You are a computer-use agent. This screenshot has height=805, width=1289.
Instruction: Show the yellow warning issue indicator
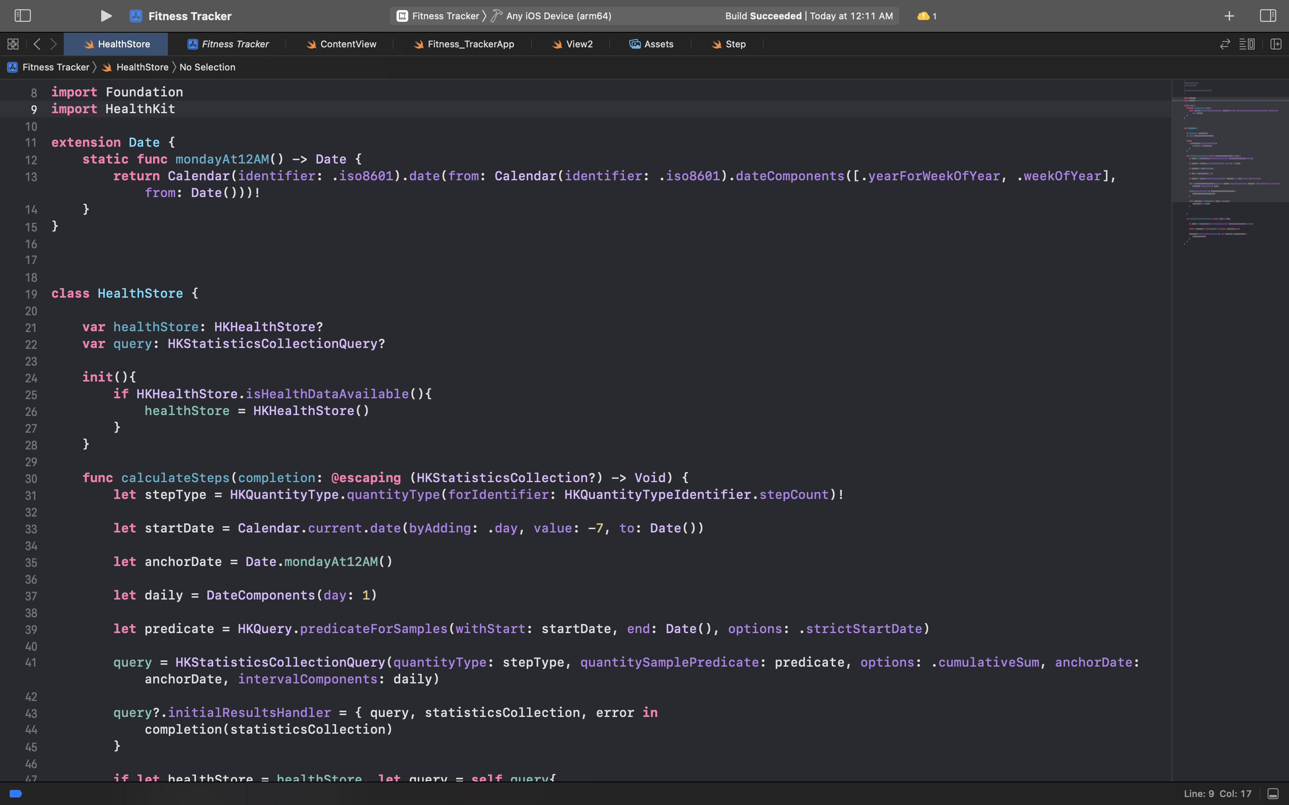click(927, 16)
